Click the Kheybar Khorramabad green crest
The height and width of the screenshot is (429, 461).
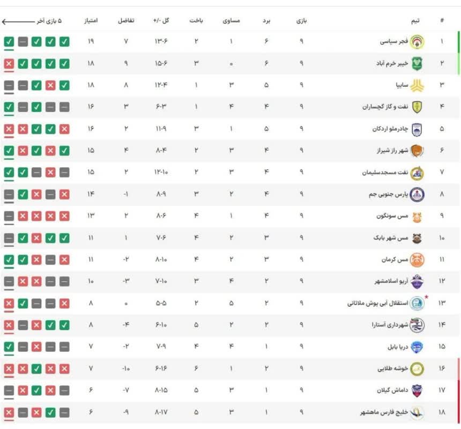pyautogui.click(x=417, y=63)
